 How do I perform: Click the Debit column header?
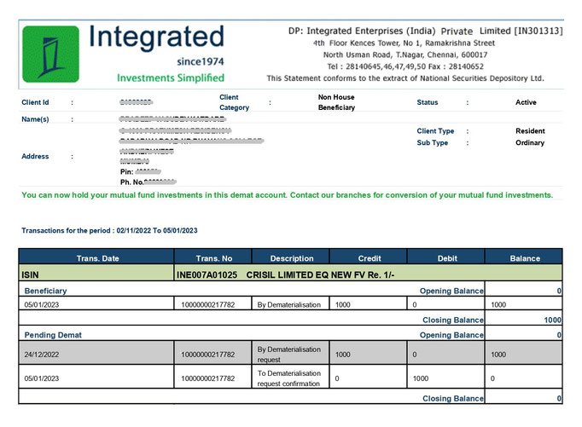(447, 258)
